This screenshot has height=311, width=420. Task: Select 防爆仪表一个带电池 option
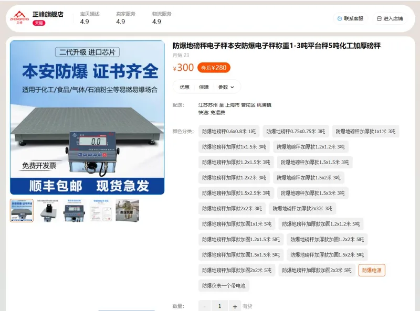224,286
